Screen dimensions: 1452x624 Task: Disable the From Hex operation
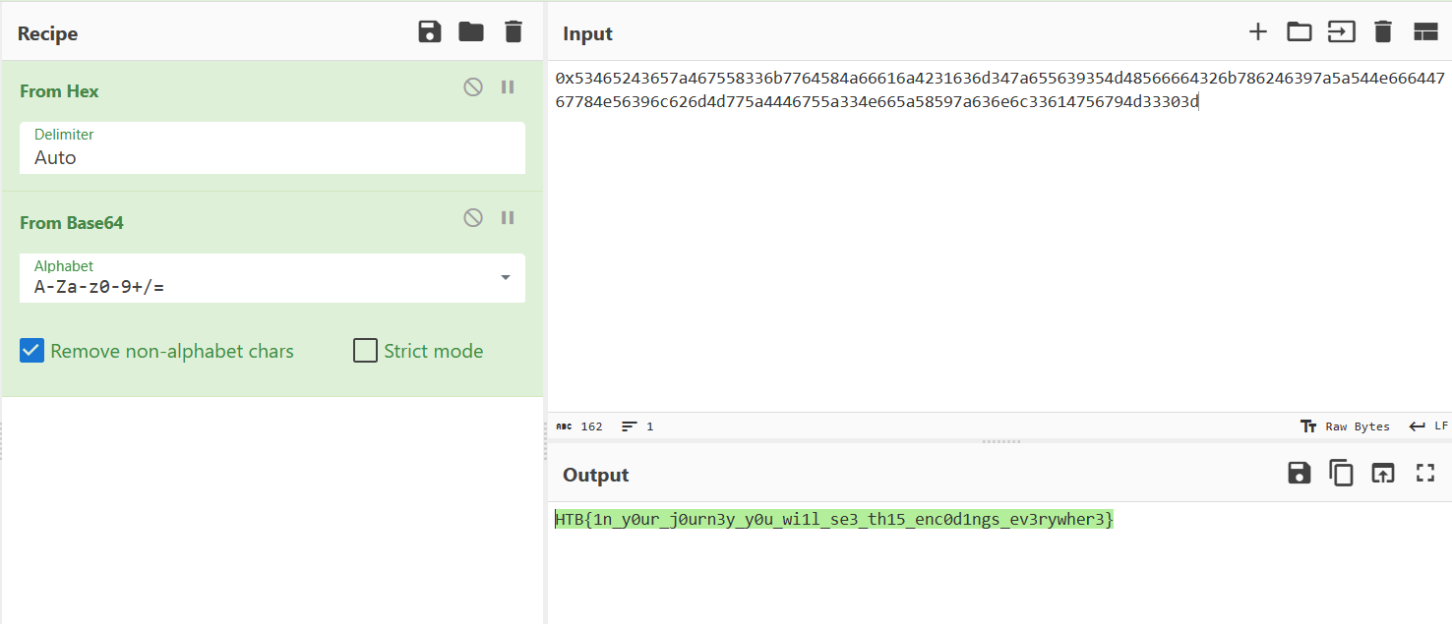tap(473, 87)
